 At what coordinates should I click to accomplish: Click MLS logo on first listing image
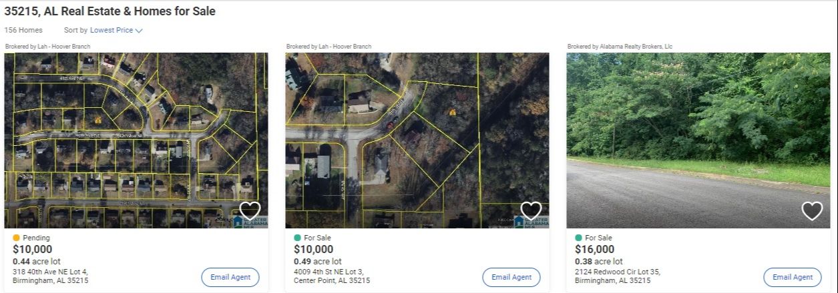(250, 222)
